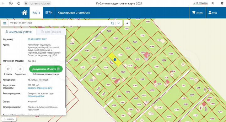Click полная проверка link
Image resolution: width=226 pixels, height=122 pixels.
pyautogui.click(x=36, y=96)
